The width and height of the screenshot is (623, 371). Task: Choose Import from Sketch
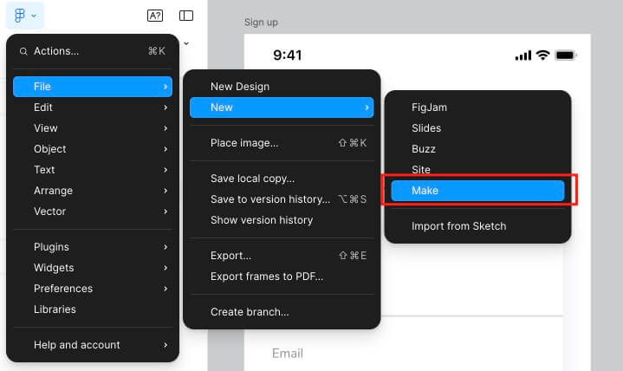(458, 226)
